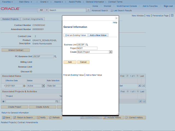Image resolution: width=175 pixels, height=131 pixels.
Task: Click bottom Find an Existing Value link
Action: (x=74, y=75)
